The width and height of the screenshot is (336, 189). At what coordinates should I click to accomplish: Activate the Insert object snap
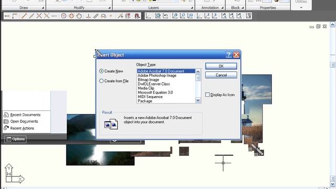click(103, 16)
